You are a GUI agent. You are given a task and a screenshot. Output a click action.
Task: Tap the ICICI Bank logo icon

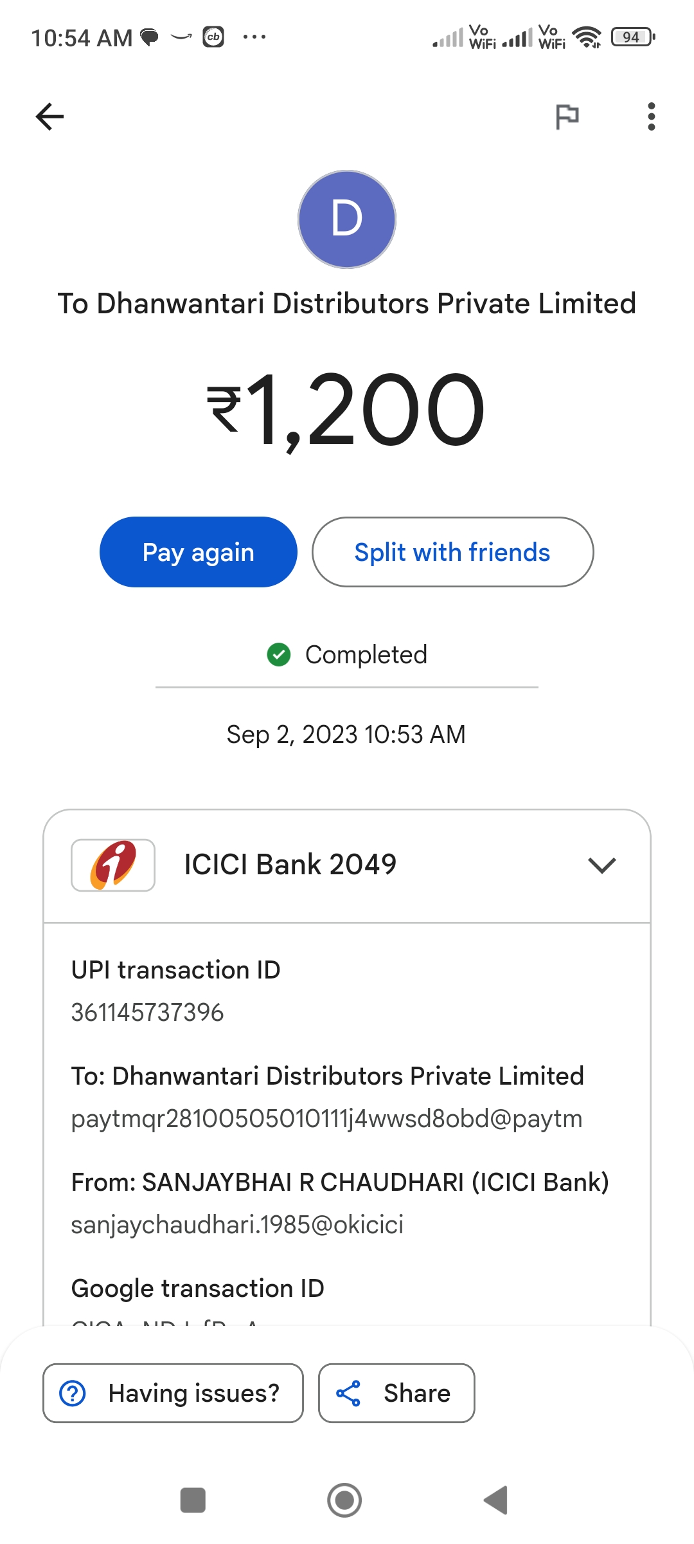click(113, 865)
